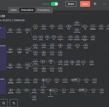Select the green If node in bottom row
109x107 pixels.
(26, 90)
